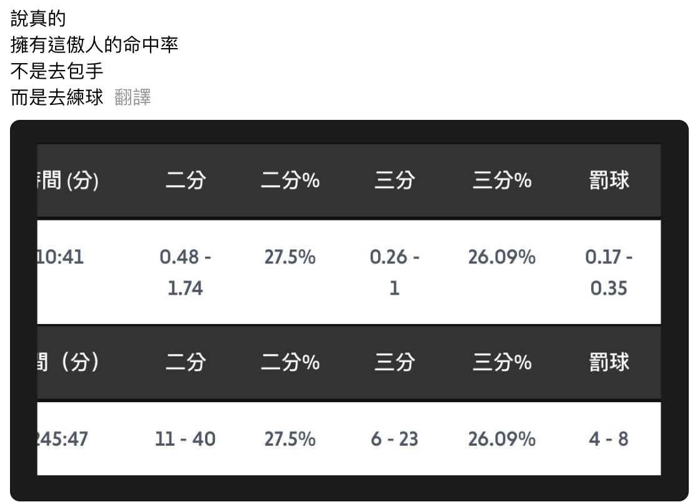The image size is (690, 502).
Task: Click 三分% header in first header row
Action: click(501, 181)
